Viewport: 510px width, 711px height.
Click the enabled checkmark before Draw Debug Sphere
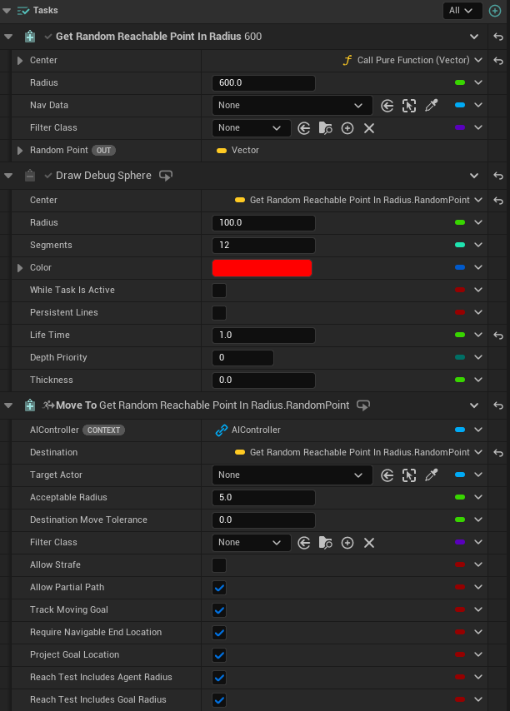click(x=48, y=176)
